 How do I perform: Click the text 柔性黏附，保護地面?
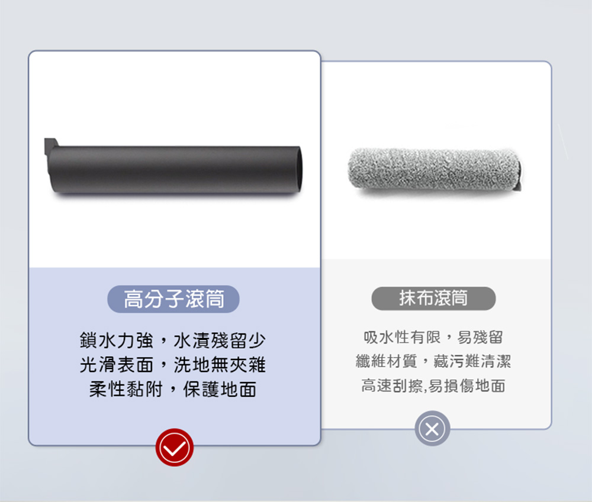pyautogui.click(x=173, y=389)
